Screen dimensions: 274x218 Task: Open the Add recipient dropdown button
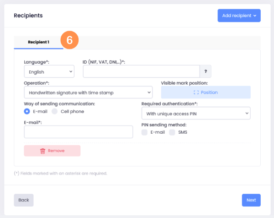click(x=239, y=16)
